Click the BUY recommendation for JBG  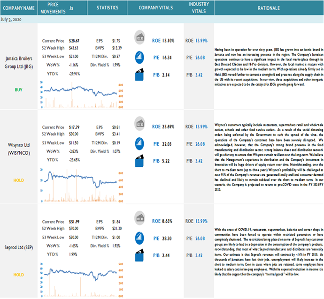coord(19,90)
